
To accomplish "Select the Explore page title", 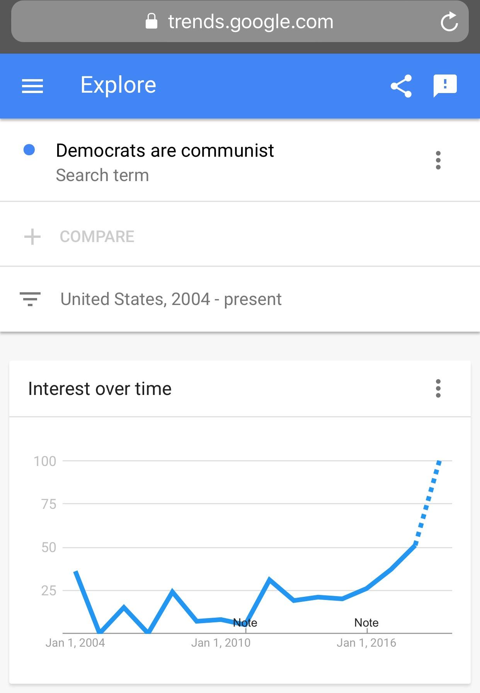I will (118, 85).
